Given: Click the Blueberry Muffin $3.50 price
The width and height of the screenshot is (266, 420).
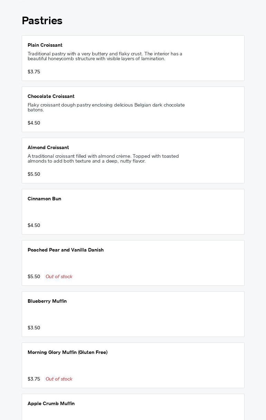Looking at the screenshot, I should [x=34, y=328].
